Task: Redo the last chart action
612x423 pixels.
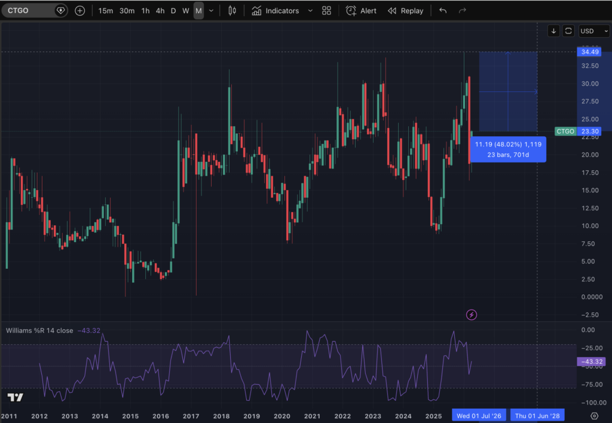Action: (x=463, y=11)
